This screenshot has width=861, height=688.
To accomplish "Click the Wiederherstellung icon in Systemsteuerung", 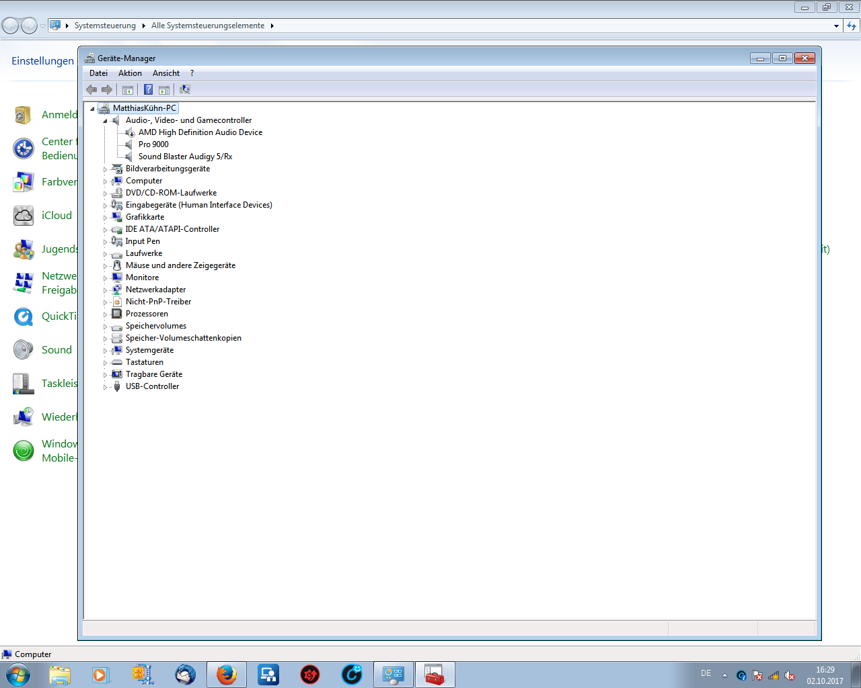I will tap(24, 417).
